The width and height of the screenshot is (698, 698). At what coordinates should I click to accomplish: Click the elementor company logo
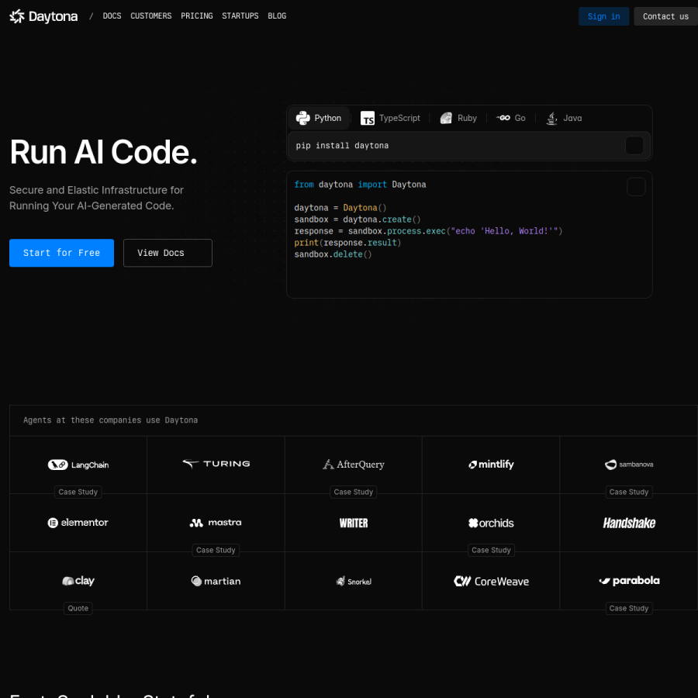78,523
